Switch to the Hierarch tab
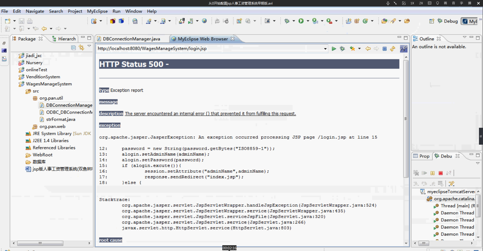This screenshot has width=483, height=251. (x=64, y=39)
